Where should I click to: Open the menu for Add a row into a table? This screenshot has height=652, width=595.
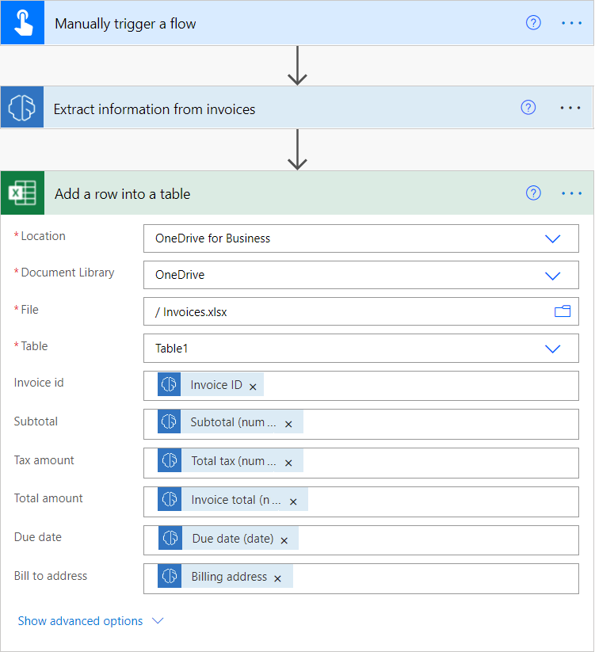570,193
